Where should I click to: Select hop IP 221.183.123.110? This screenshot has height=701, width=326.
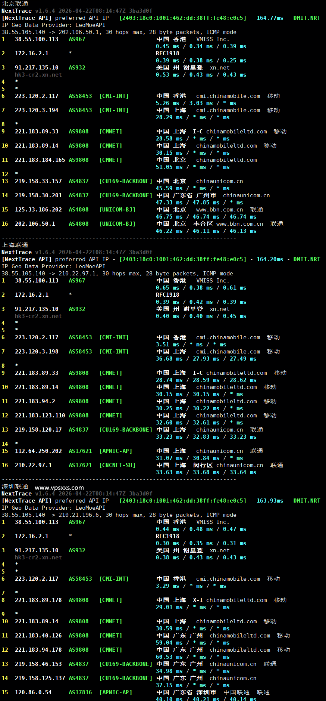pos(40,416)
